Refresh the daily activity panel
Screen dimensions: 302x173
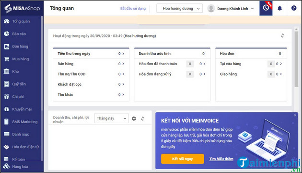pyautogui.click(x=282, y=35)
